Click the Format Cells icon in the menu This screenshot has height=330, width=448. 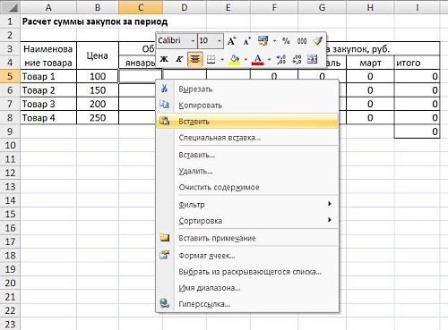tap(165, 255)
